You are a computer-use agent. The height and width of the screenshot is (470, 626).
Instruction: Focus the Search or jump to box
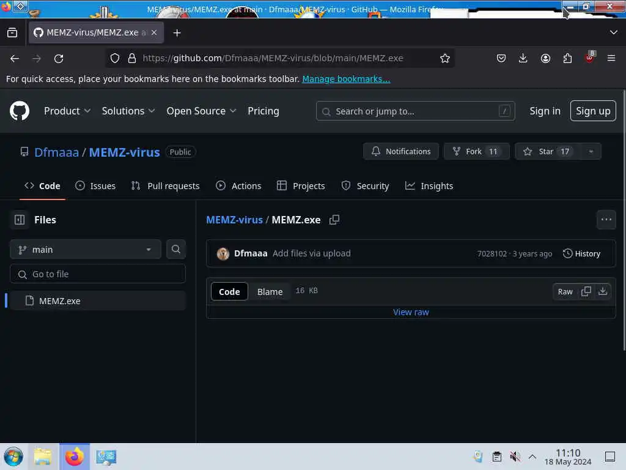(415, 111)
